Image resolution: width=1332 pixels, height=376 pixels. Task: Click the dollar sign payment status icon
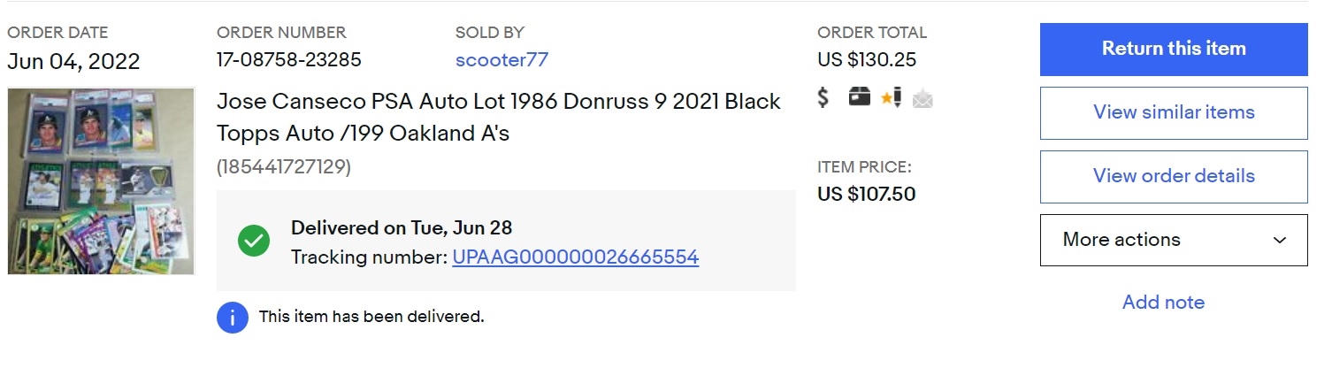click(823, 98)
